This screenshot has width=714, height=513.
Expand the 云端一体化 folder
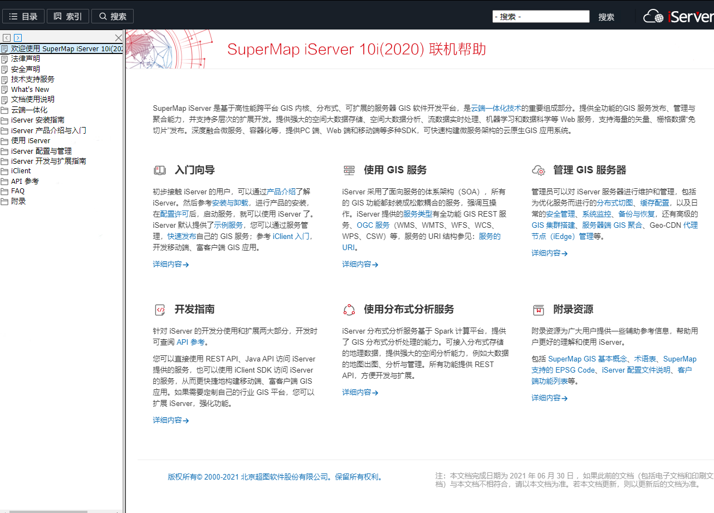point(29,110)
